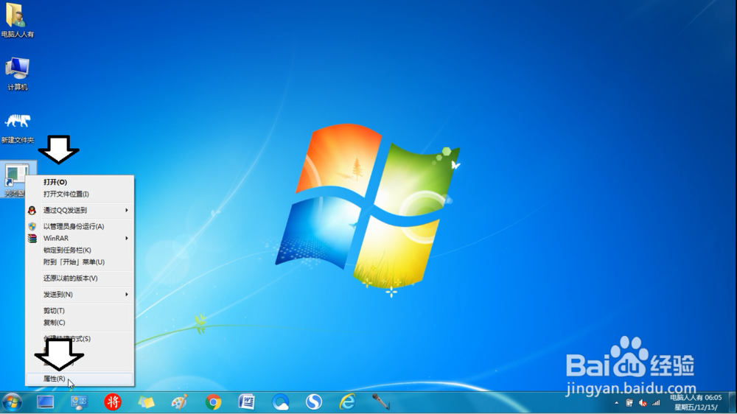
Task: Open the 电脑人人有 user folder icon
Action: point(17,20)
